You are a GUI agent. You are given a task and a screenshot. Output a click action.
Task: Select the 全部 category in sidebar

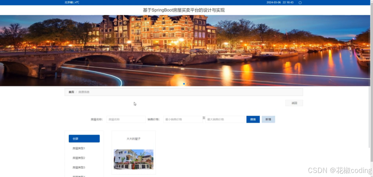84,139
